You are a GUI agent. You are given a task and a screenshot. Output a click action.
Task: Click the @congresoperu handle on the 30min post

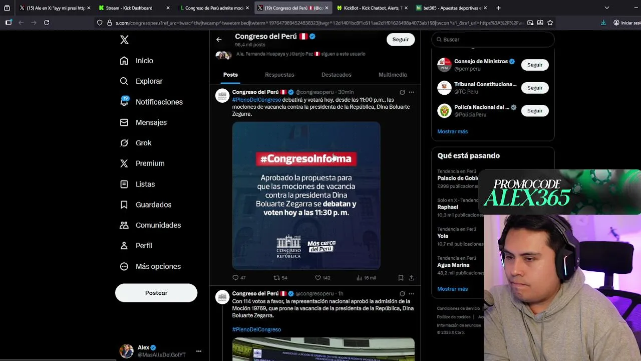(x=314, y=92)
